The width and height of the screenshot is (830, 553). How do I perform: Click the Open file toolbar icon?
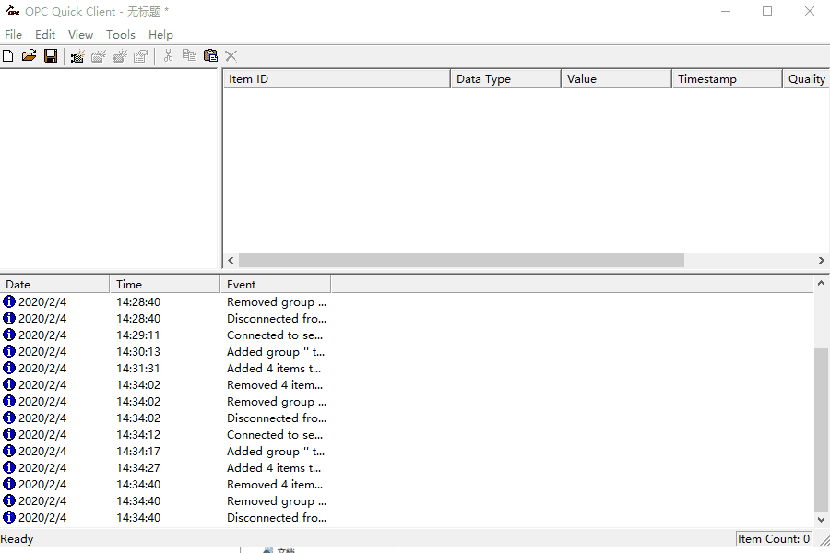pyautogui.click(x=30, y=55)
